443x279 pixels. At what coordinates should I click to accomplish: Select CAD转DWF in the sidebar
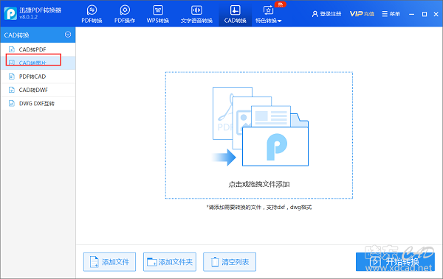coord(38,90)
